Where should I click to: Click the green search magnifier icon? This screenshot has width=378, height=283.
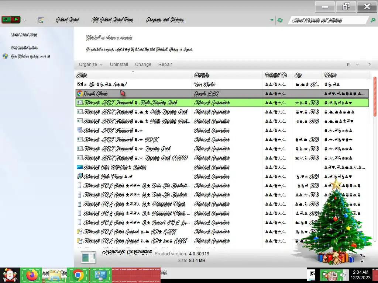click(x=373, y=20)
